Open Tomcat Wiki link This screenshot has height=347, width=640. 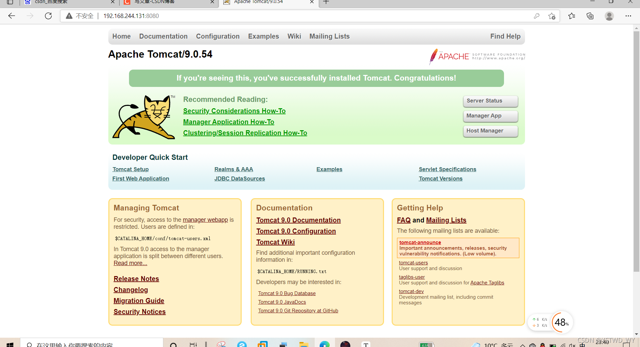[275, 242]
